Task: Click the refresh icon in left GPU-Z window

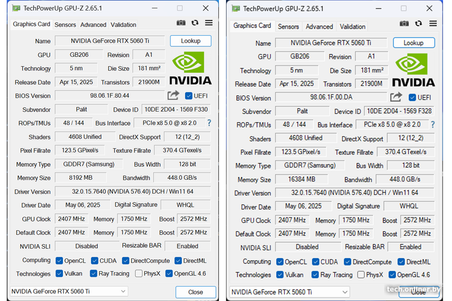Action: (195, 23)
